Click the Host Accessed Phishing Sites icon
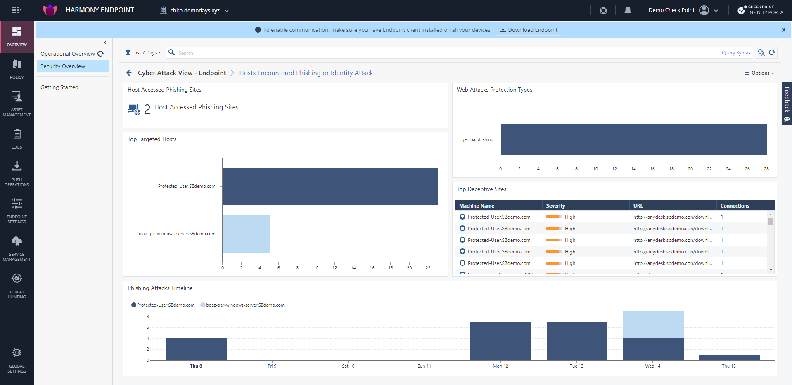This screenshot has height=385, width=792. tap(134, 109)
